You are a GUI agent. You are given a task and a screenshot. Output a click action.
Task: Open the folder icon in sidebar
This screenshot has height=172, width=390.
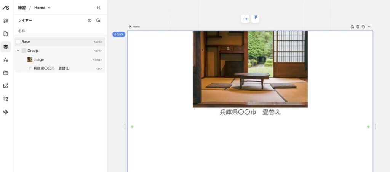6,73
